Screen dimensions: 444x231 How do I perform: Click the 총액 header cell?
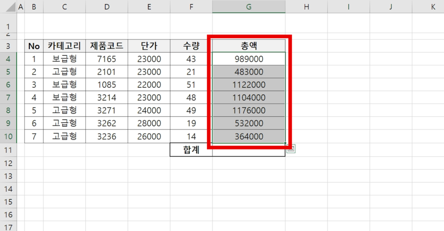point(249,46)
